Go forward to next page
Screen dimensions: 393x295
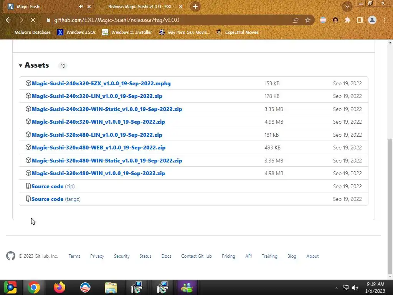[x=21, y=20]
